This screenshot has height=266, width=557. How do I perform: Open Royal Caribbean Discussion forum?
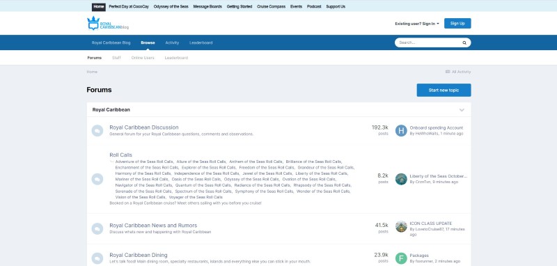click(144, 127)
